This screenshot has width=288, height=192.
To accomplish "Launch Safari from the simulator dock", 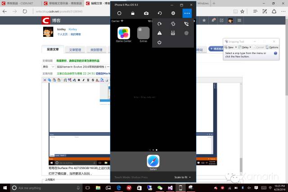I will [x=153, y=163].
